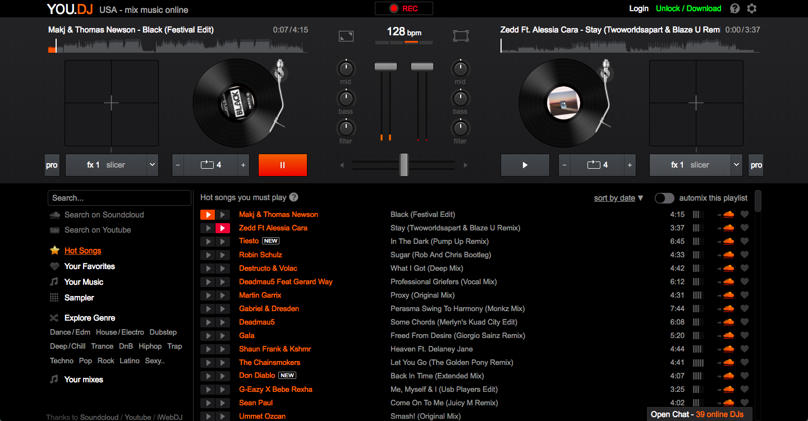Click the YOU.DJ logo

point(70,9)
